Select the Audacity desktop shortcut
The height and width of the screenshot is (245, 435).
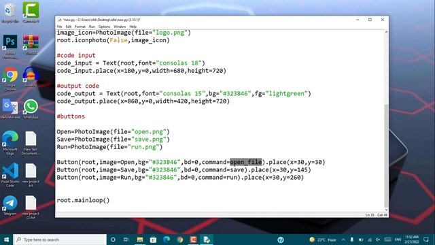(x=31, y=77)
